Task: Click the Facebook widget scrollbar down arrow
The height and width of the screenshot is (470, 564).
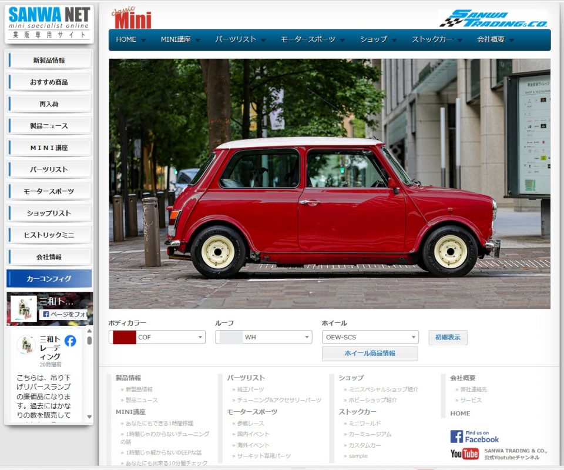Action: [x=89, y=416]
